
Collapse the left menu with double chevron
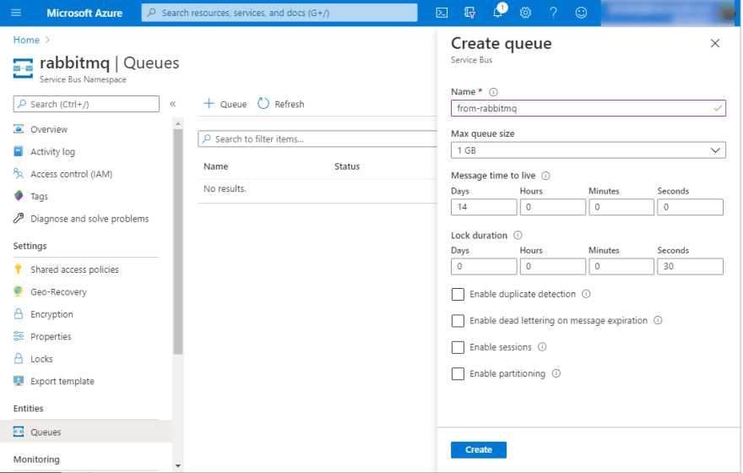pos(173,104)
